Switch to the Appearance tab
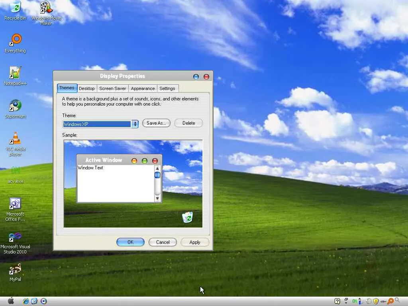This screenshot has width=408, height=306. (x=143, y=88)
